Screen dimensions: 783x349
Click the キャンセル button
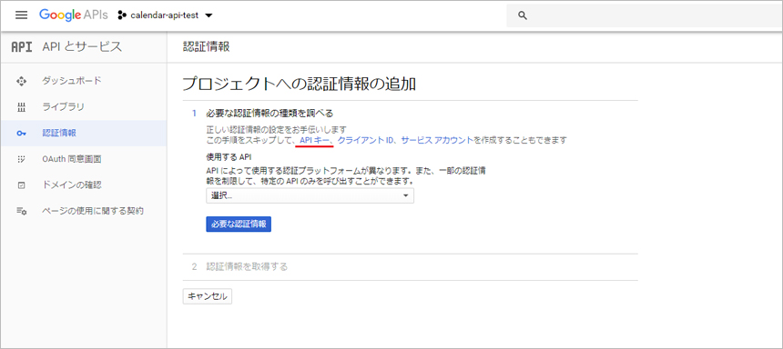tap(208, 296)
